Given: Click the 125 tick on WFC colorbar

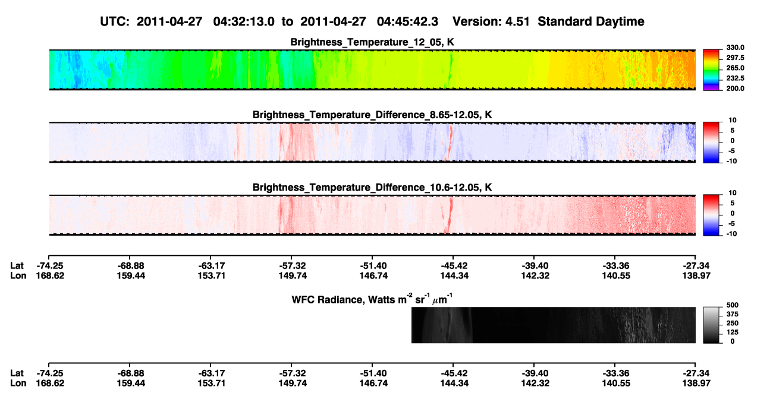Looking at the screenshot, I should pos(733,332).
